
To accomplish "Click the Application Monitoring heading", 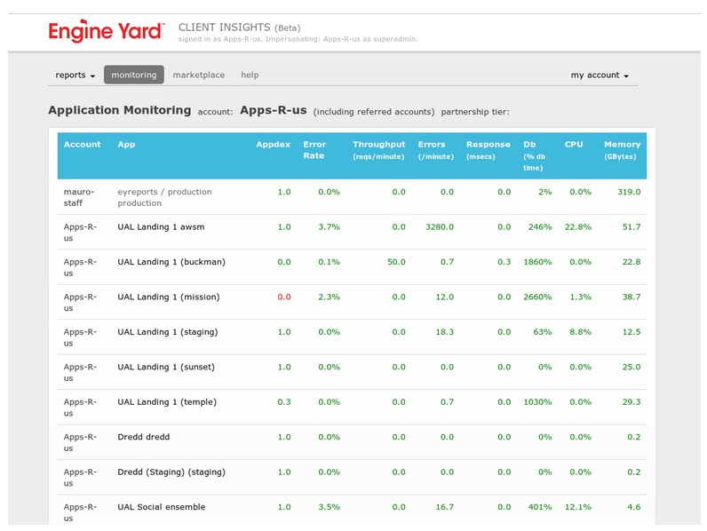I will (120, 110).
